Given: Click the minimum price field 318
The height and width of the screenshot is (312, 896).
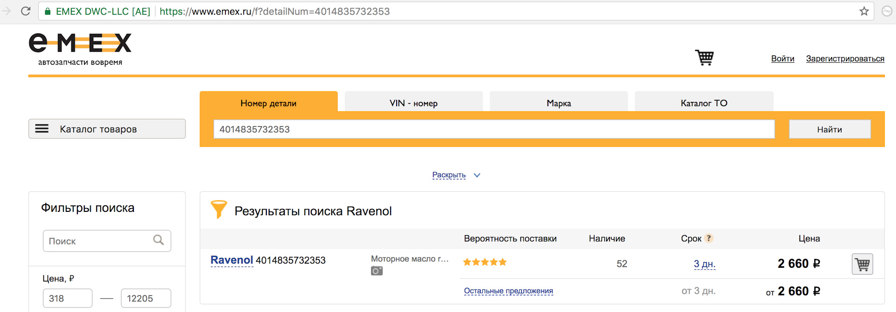Looking at the screenshot, I should [67, 298].
